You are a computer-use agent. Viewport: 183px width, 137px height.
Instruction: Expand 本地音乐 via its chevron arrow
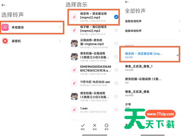(60, 27)
